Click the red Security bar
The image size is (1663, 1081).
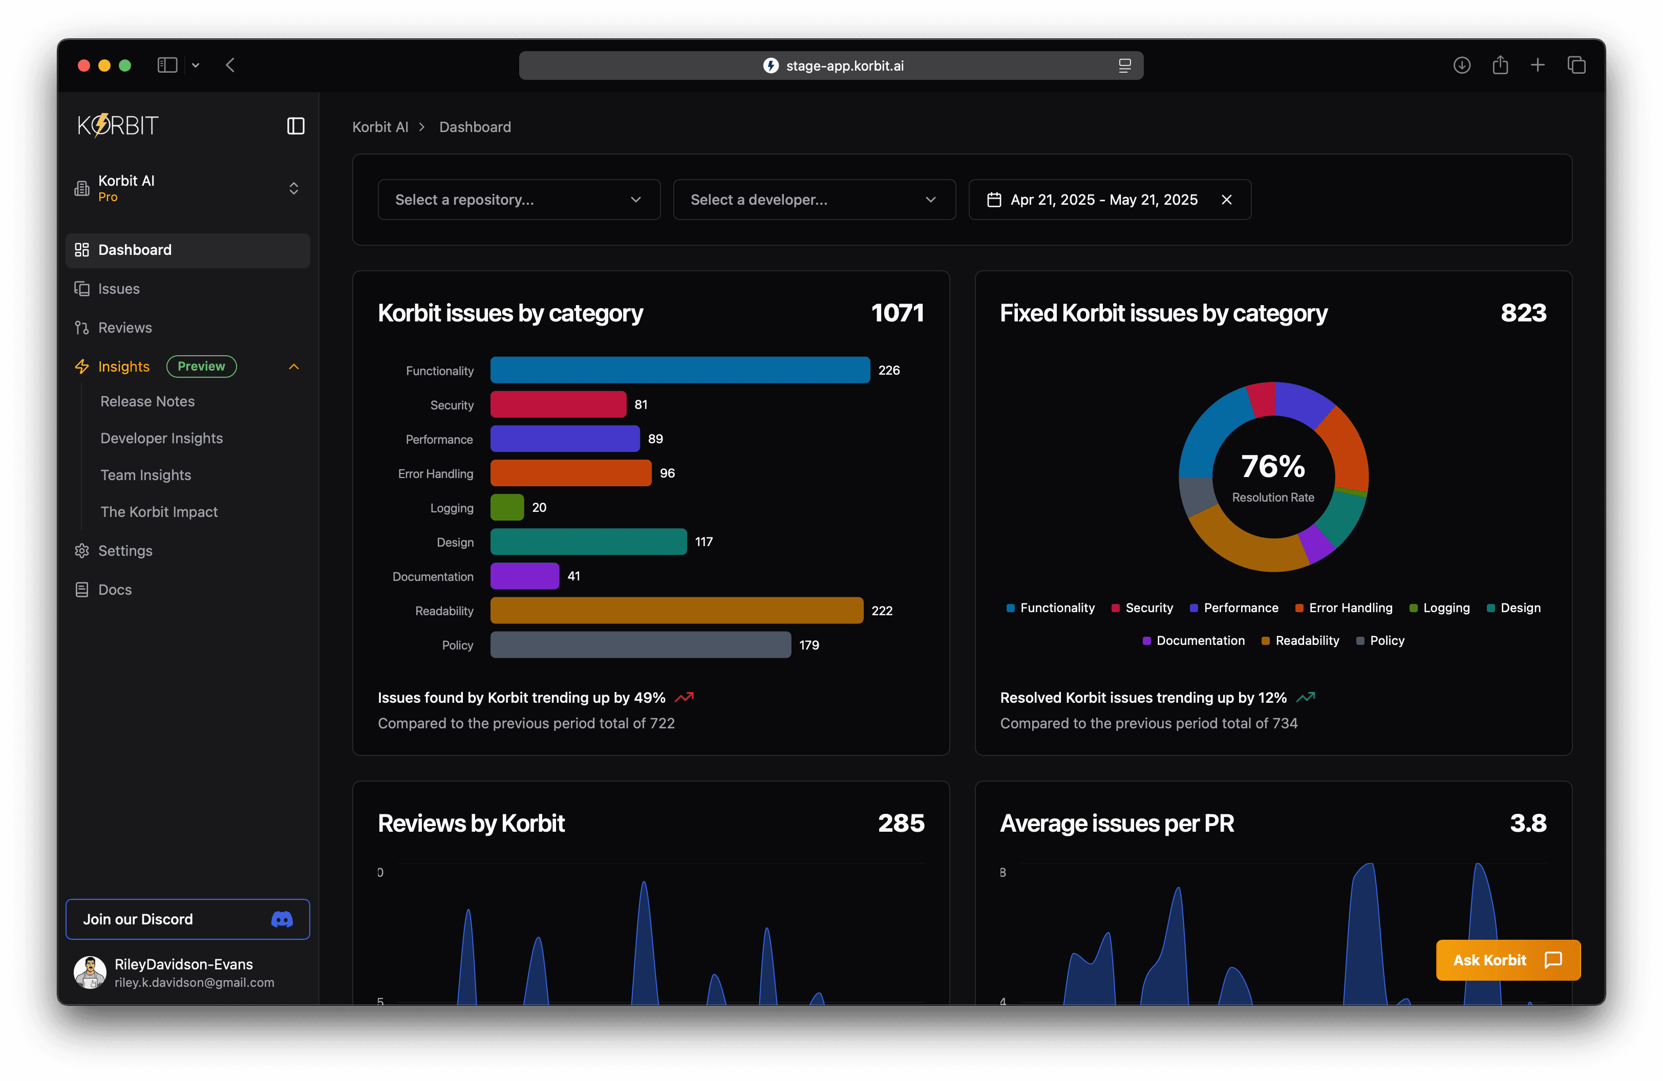pyautogui.click(x=558, y=404)
